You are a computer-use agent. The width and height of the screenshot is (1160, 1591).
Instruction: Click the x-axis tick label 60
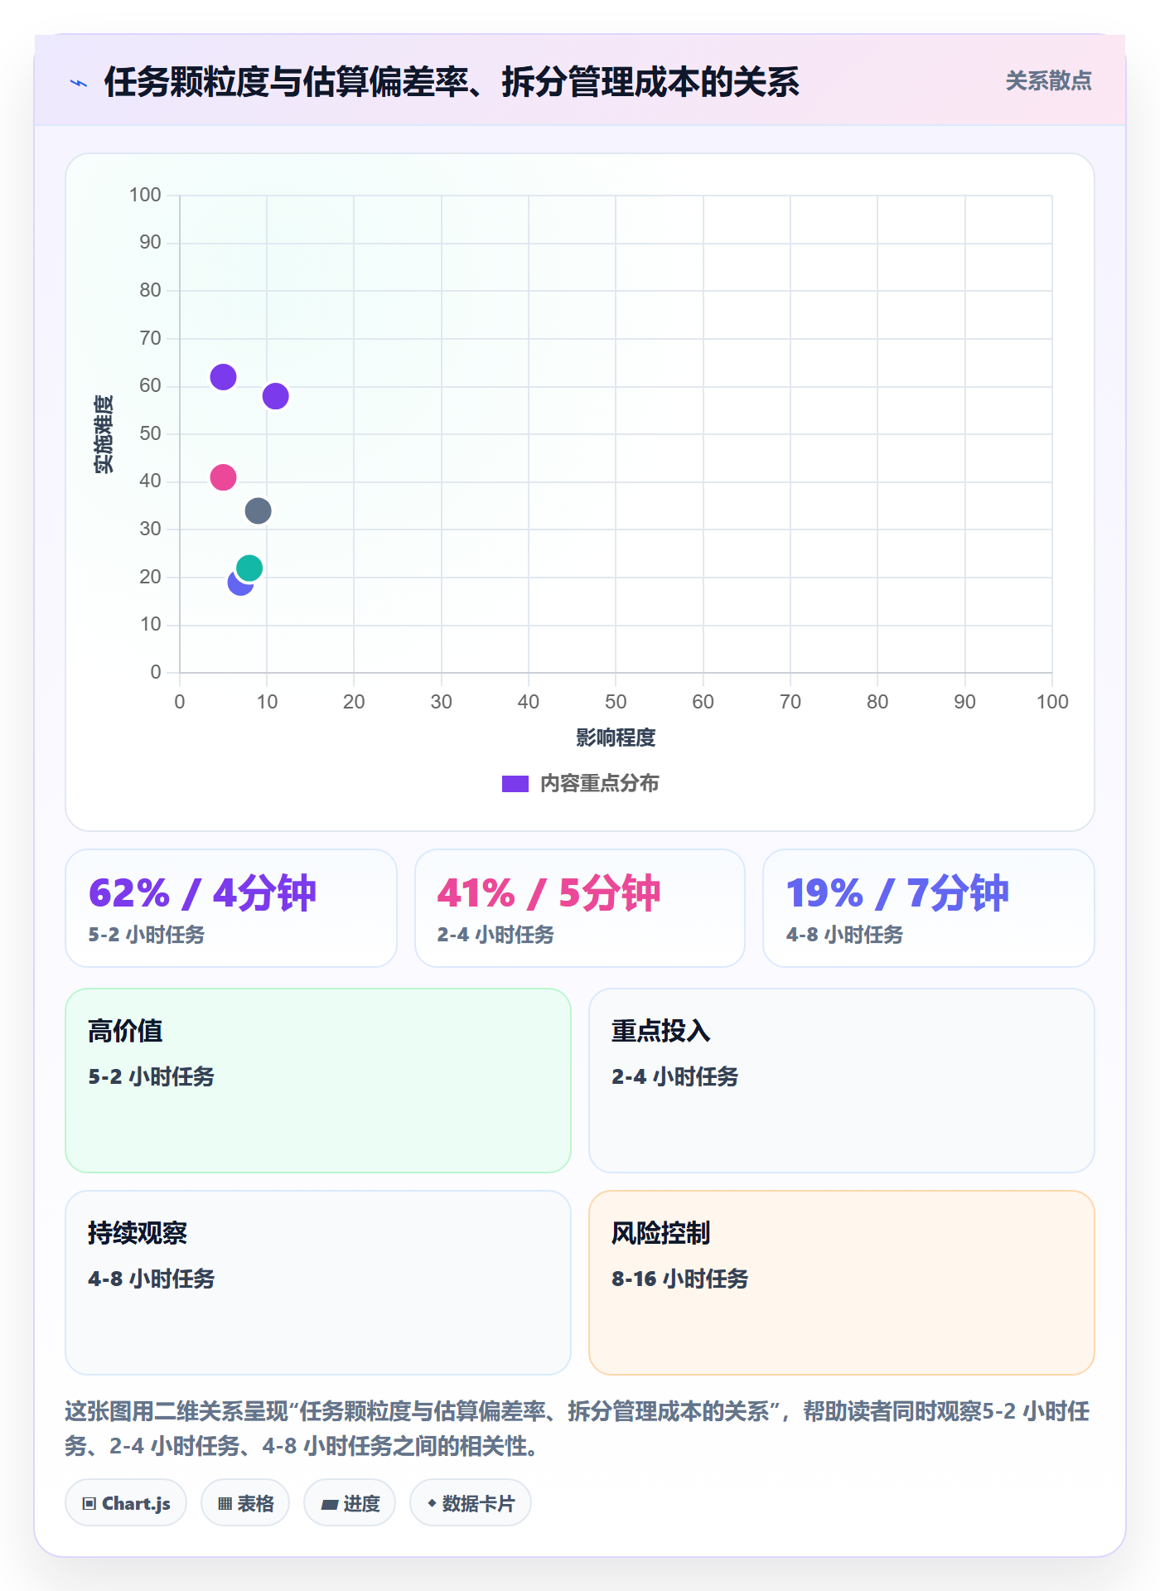pos(703,702)
